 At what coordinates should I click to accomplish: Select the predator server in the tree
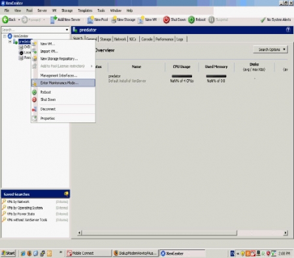24,41
